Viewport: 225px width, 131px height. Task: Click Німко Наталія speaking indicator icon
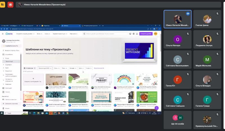188,13
